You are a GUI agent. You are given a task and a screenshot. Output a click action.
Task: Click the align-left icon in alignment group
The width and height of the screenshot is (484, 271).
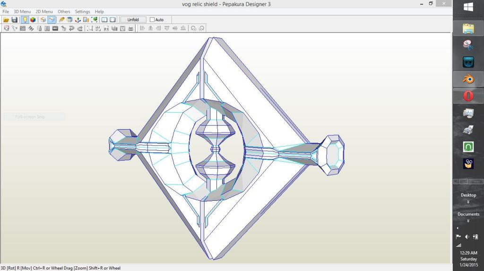point(142,28)
